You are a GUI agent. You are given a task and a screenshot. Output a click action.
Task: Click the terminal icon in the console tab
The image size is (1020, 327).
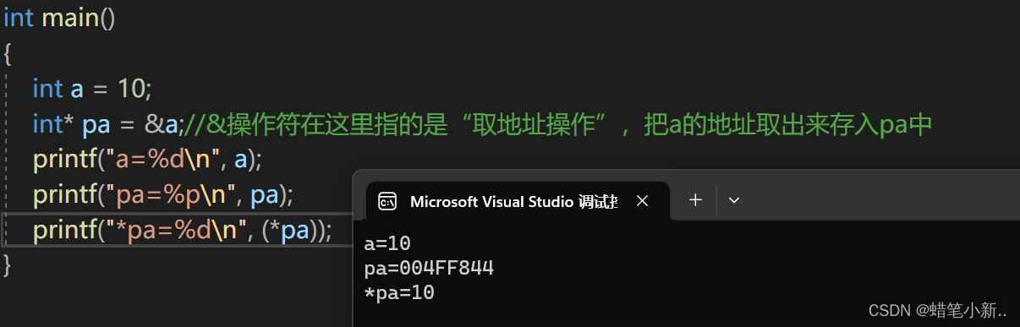[x=387, y=201]
